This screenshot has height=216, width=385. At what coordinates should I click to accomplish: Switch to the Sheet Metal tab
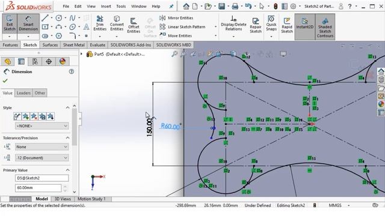pyautogui.click(x=73, y=45)
